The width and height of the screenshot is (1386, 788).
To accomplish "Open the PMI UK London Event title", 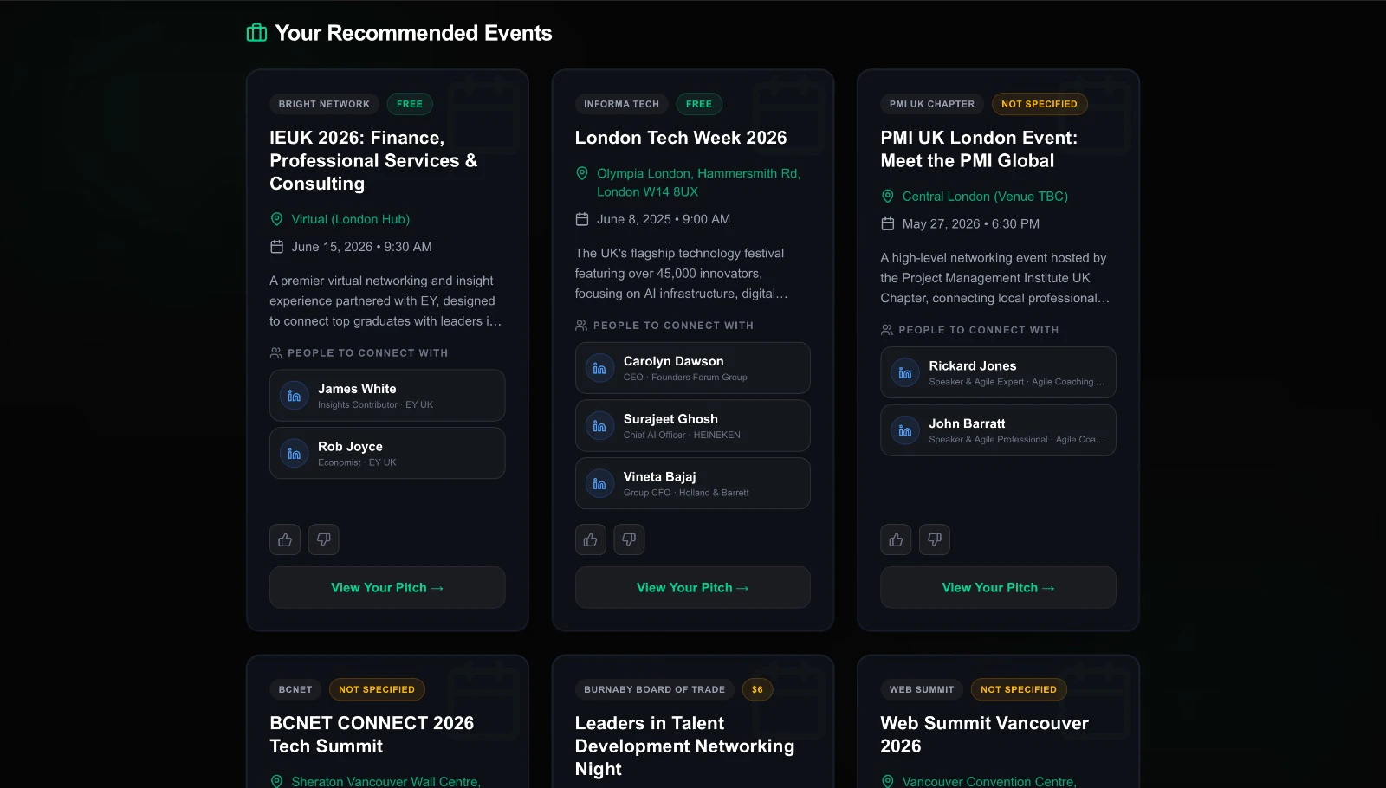I will tap(979, 149).
